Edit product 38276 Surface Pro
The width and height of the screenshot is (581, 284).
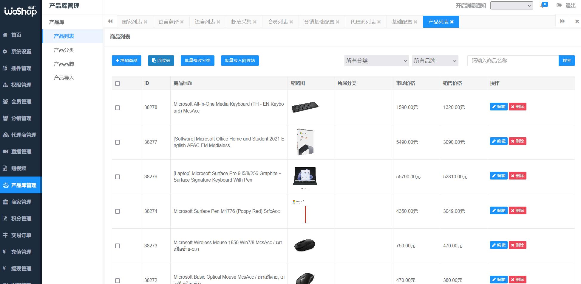499,176
